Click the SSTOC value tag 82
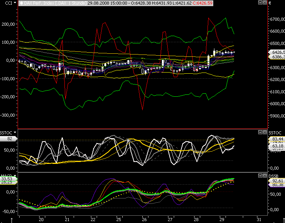285x223 pixels. pos(9,139)
